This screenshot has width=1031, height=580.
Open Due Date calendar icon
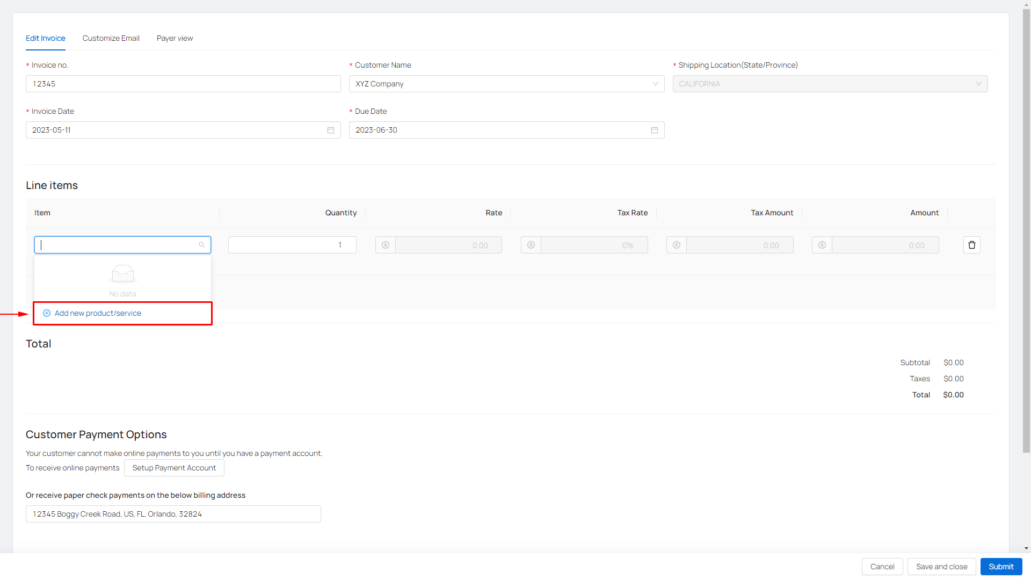point(654,130)
